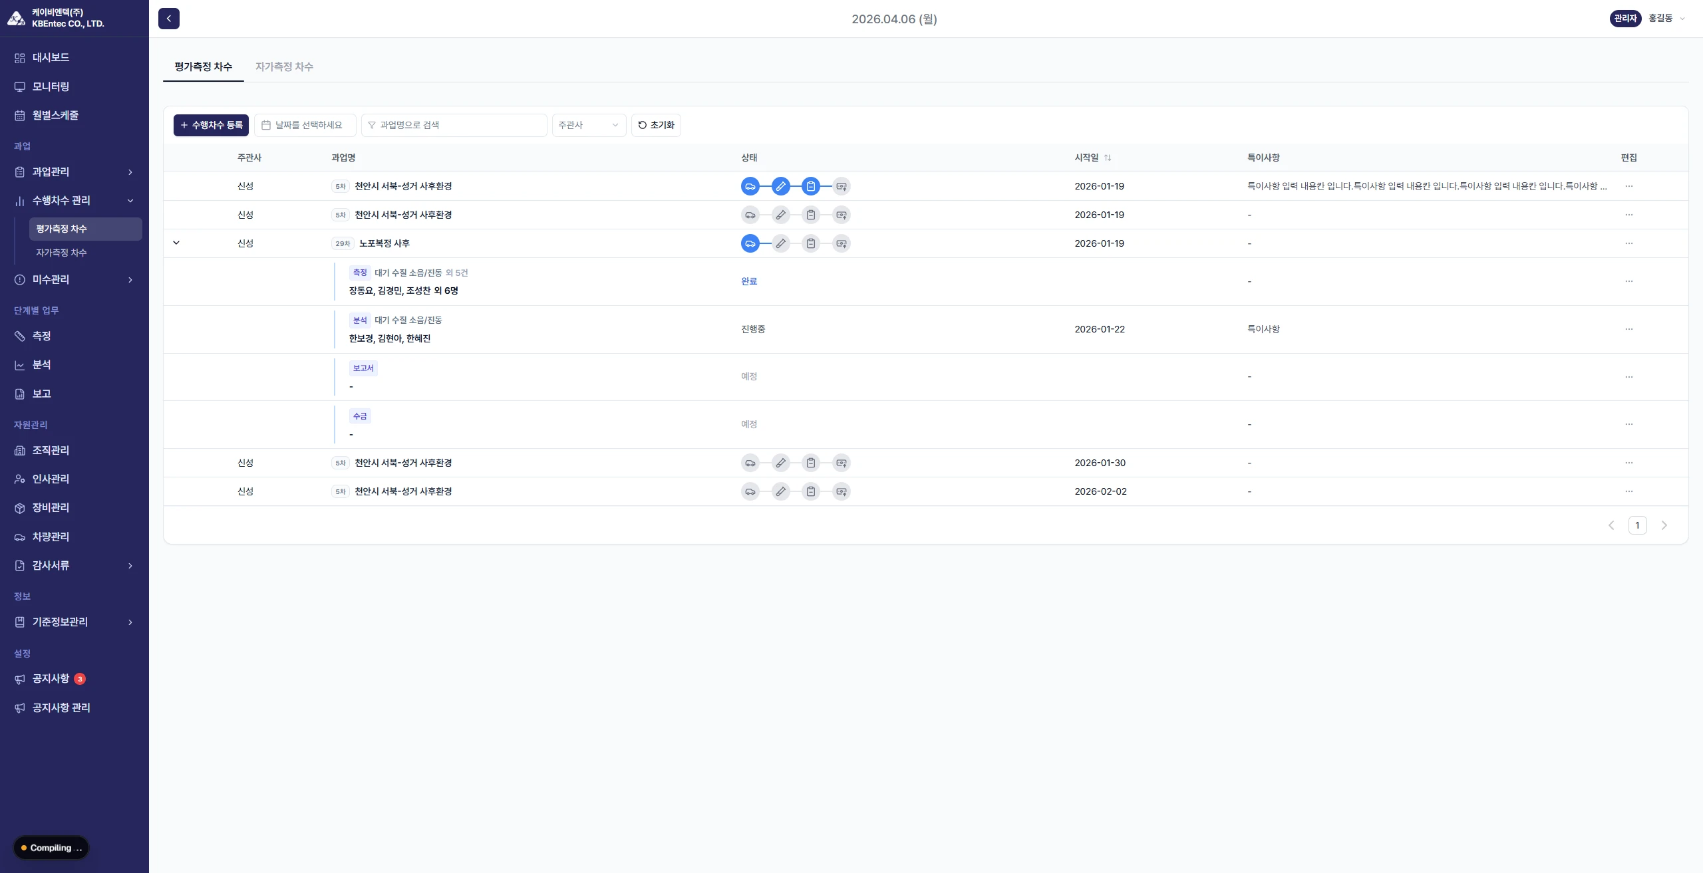Expand the 미수관리 sidebar menu
The width and height of the screenshot is (1703, 873).
pos(74,280)
